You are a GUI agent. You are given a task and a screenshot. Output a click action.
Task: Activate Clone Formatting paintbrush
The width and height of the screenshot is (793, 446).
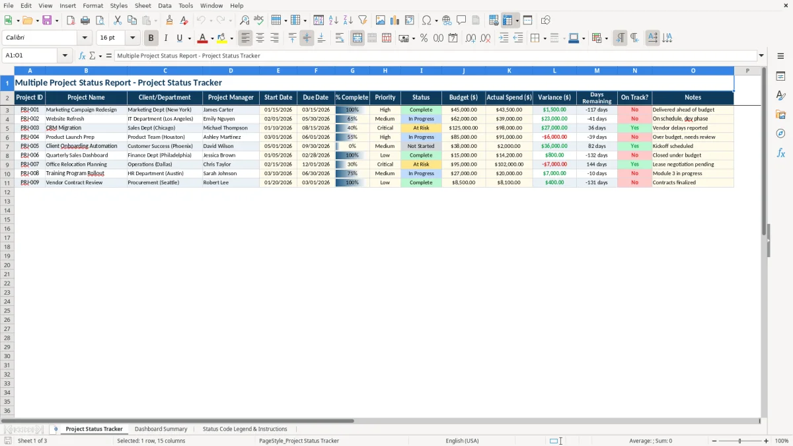coord(169,20)
